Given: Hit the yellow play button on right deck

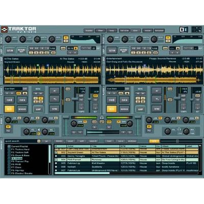Looking at the screenshot, I should [112, 109].
